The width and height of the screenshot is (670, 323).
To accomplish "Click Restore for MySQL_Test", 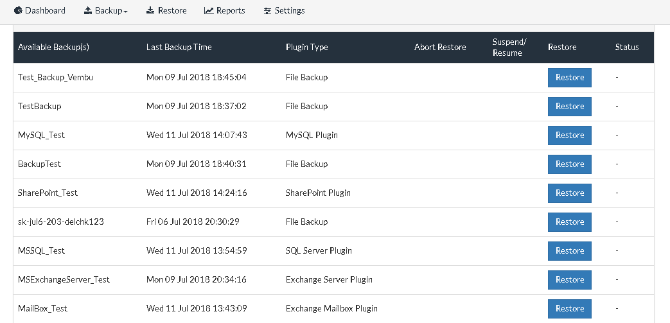I will (x=570, y=135).
